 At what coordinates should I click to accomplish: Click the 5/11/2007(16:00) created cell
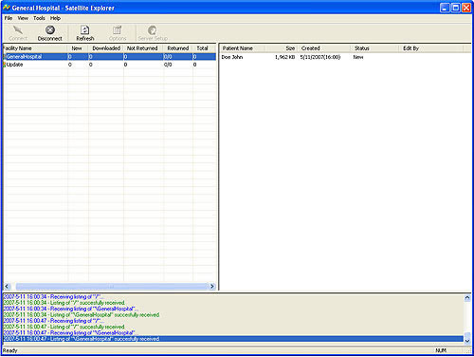click(x=320, y=57)
